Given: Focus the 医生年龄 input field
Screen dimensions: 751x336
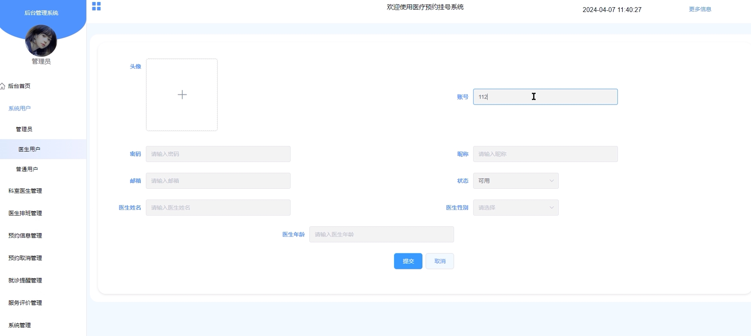Looking at the screenshot, I should coord(382,234).
